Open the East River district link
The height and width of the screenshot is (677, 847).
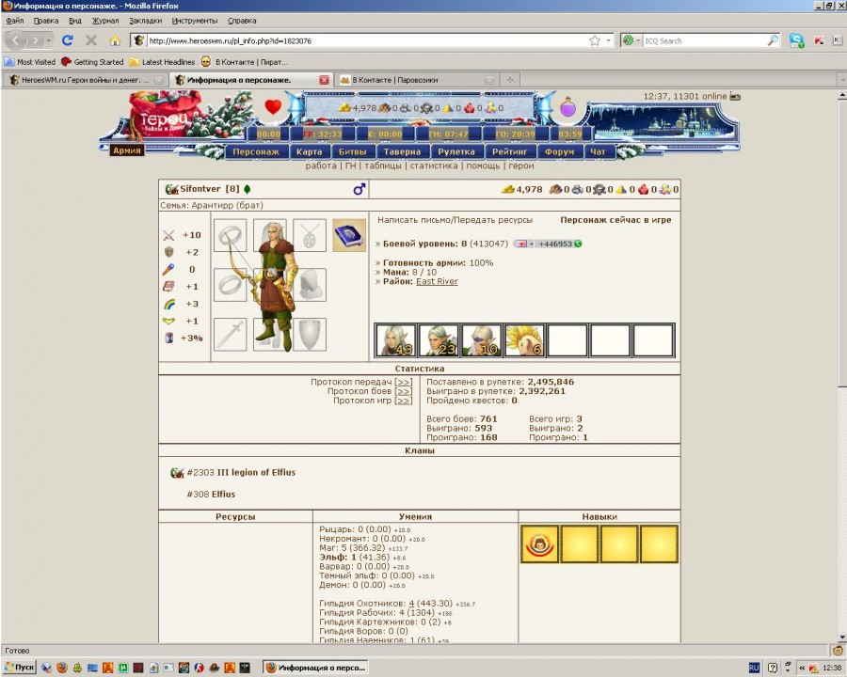click(437, 281)
